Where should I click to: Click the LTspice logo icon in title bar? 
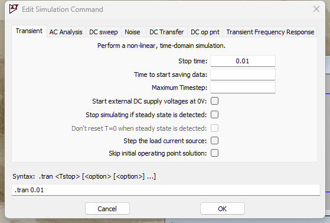click(x=14, y=9)
